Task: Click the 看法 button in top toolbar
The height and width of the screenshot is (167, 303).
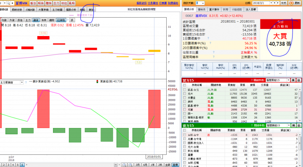Action: pos(33,3)
